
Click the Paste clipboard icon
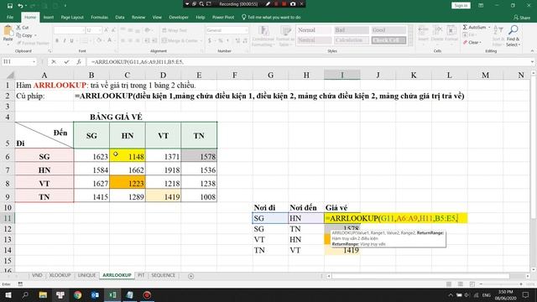click(8, 31)
